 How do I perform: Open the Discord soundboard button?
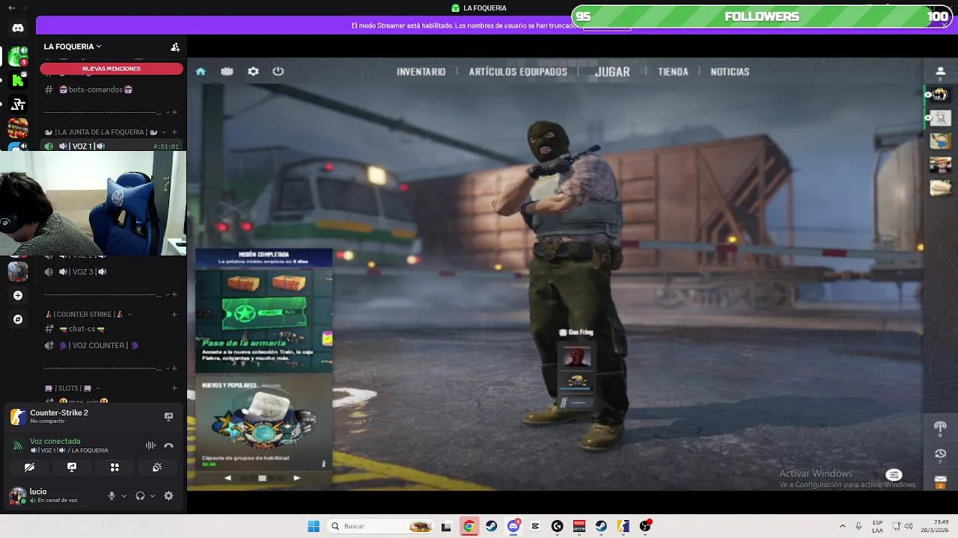click(x=157, y=467)
